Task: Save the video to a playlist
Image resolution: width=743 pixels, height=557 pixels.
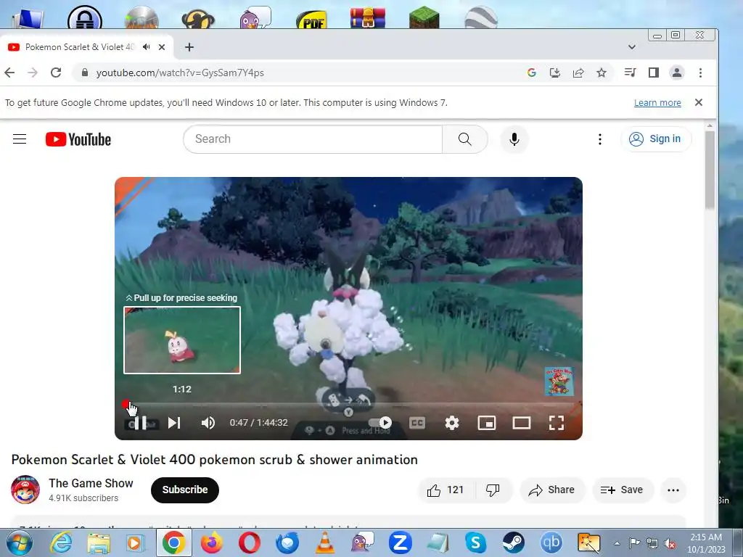Action: (623, 490)
